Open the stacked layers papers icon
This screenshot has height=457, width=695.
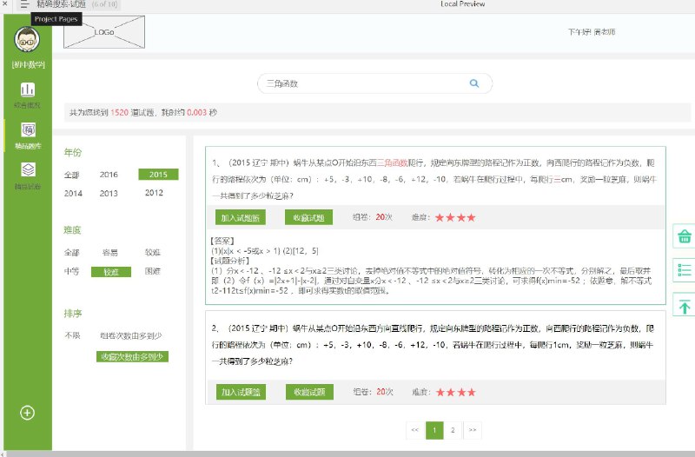click(28, 169)
